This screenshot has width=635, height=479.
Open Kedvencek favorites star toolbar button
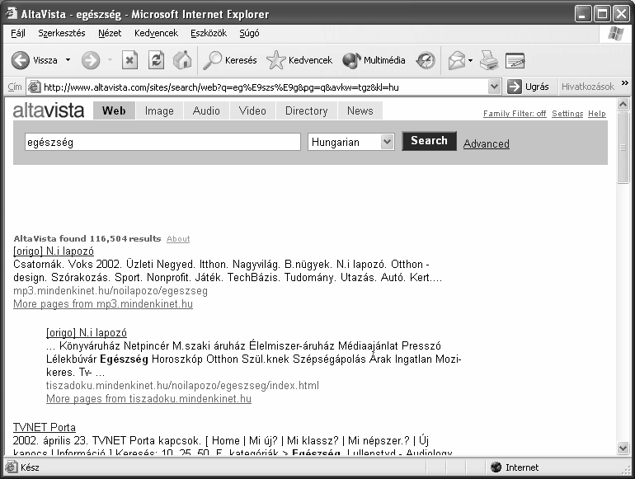(x=299, y=60)
